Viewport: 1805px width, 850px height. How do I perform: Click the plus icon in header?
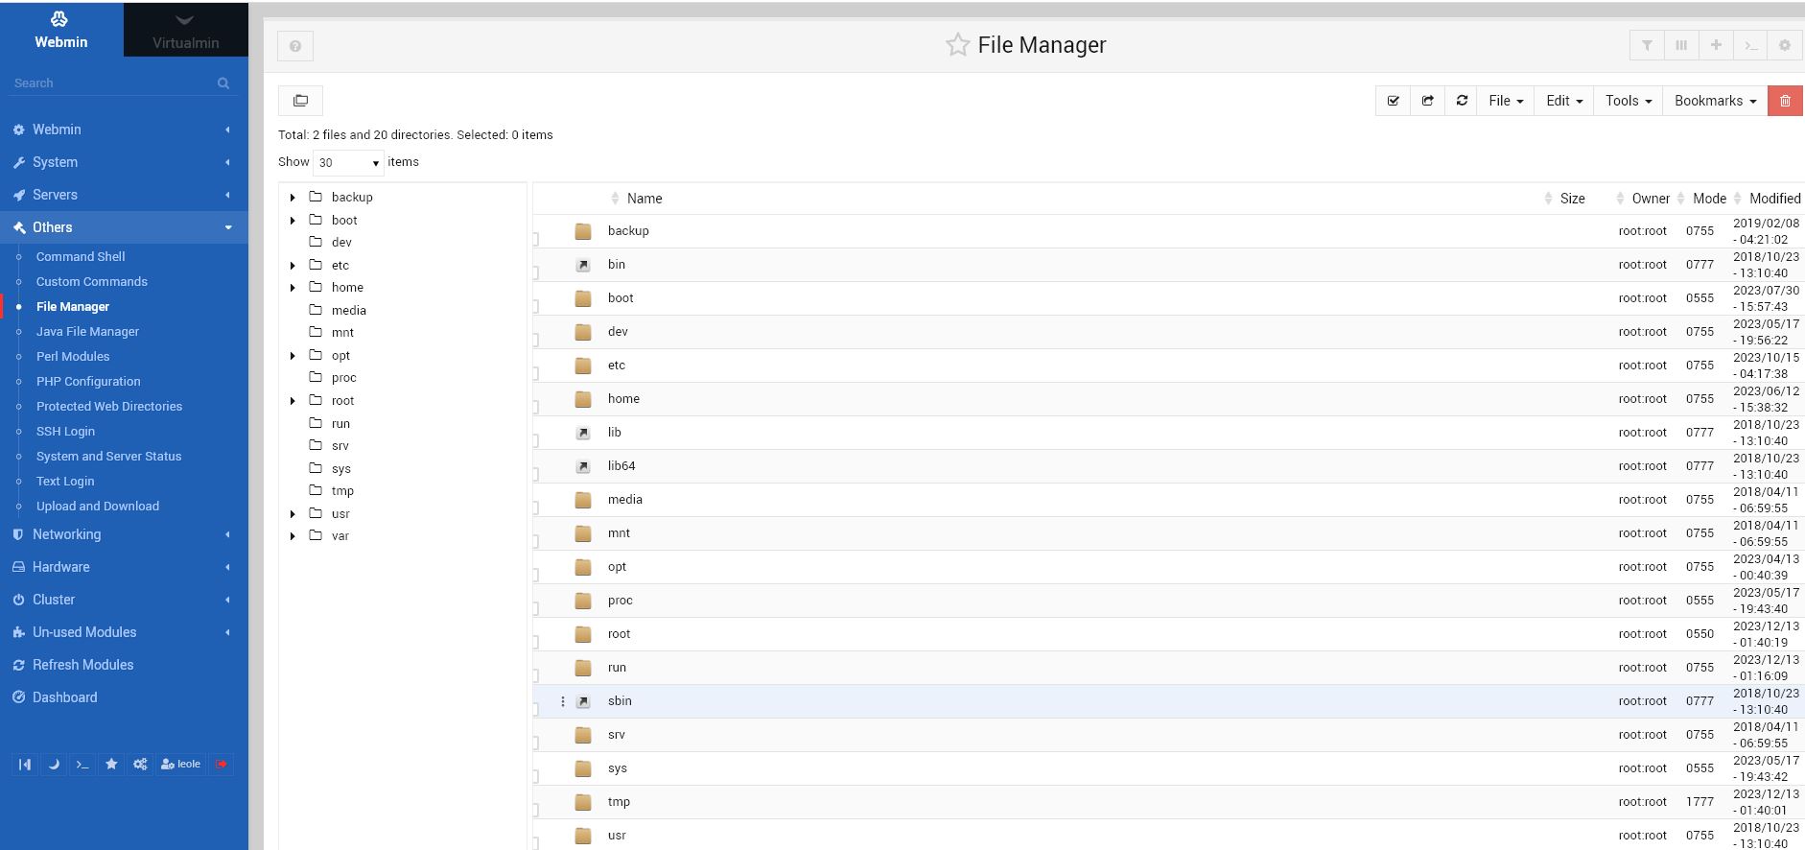(1716, 45)
